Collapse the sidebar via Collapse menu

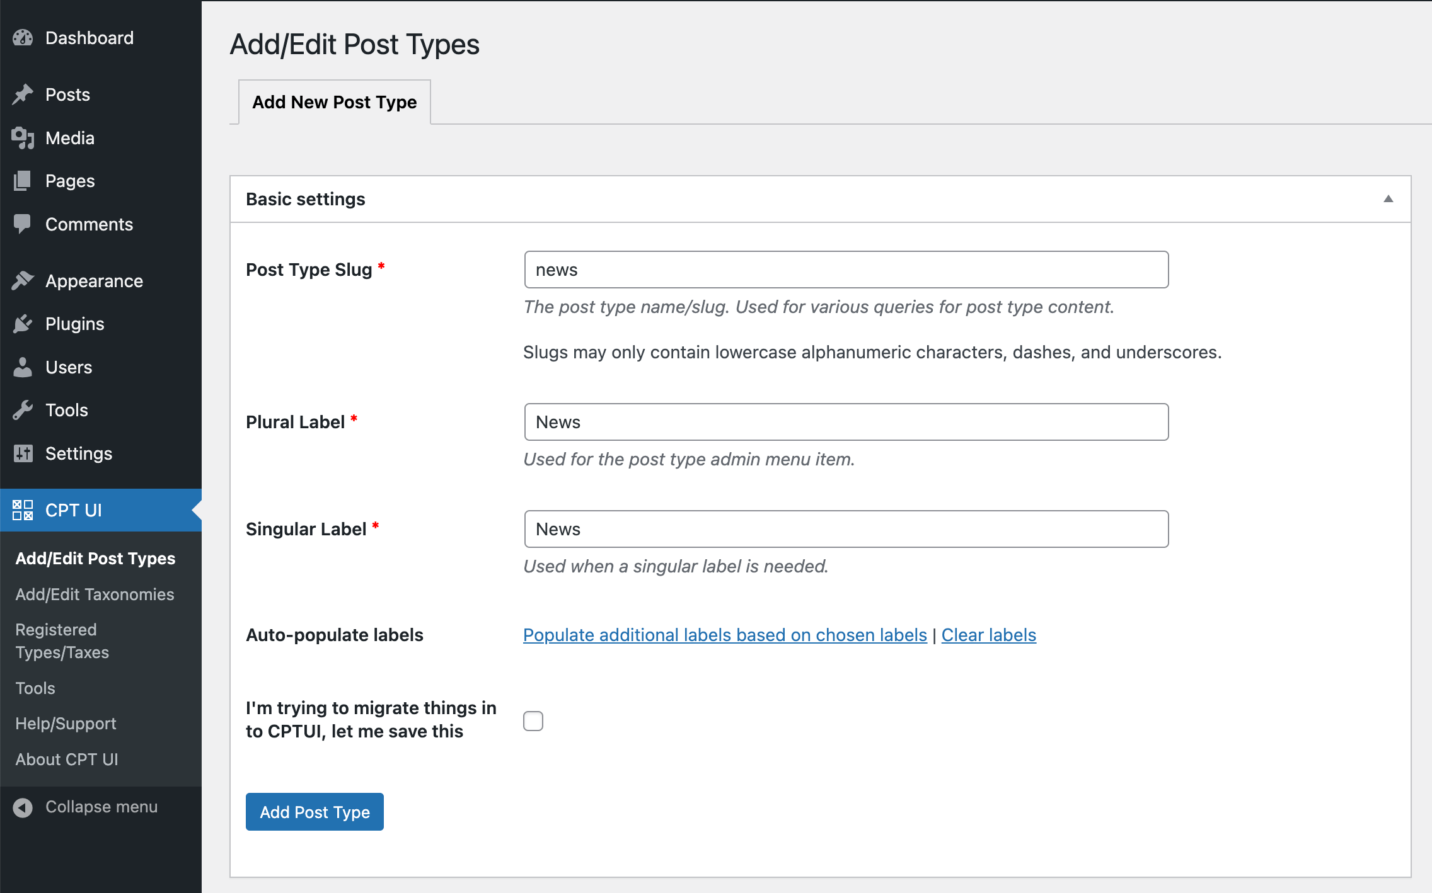click(x=101, y=807)
